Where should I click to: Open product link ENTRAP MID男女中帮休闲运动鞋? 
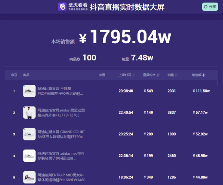coord(62,177)
